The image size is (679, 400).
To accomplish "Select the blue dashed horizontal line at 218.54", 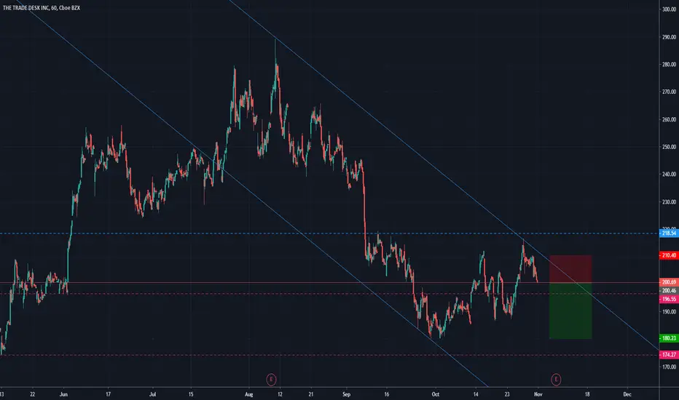I will pos(329,233).
